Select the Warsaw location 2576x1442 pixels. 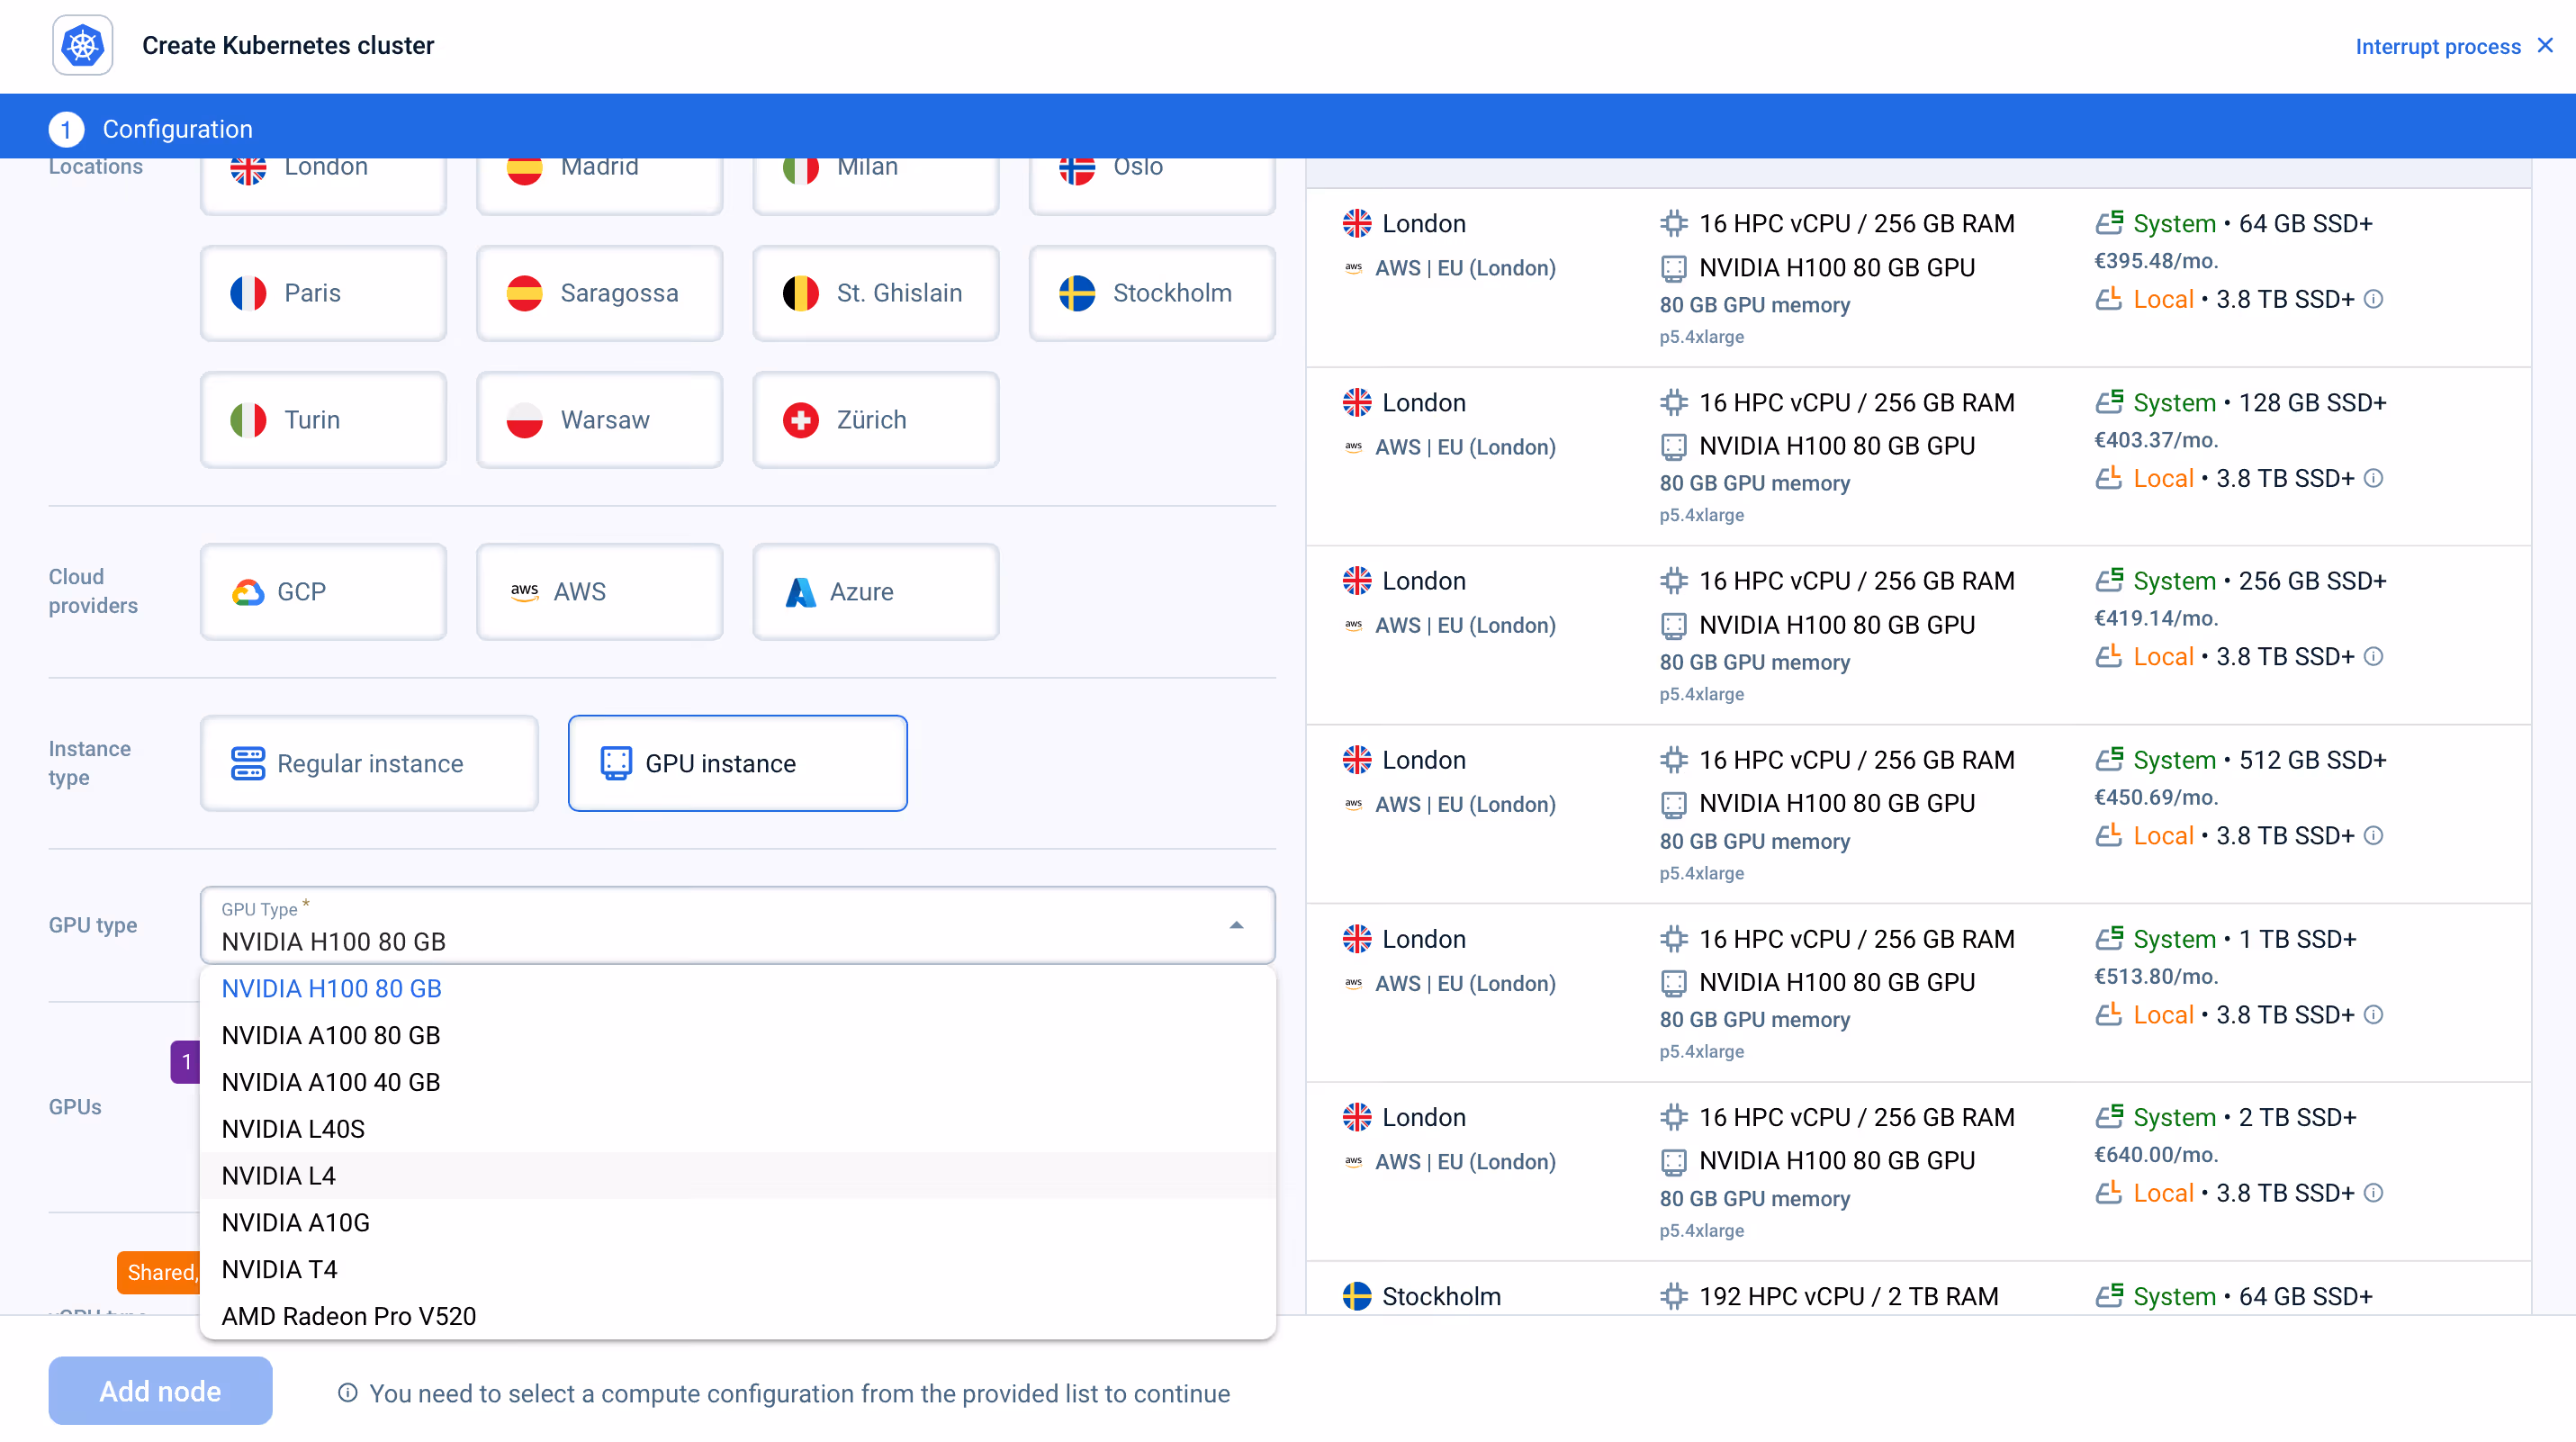[x=599, y=420]
